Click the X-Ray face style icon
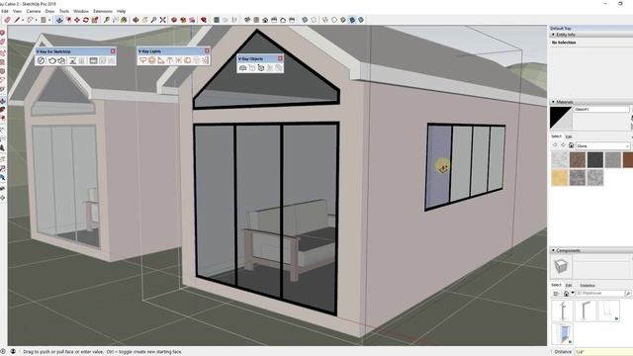 [x=305, y=20]
